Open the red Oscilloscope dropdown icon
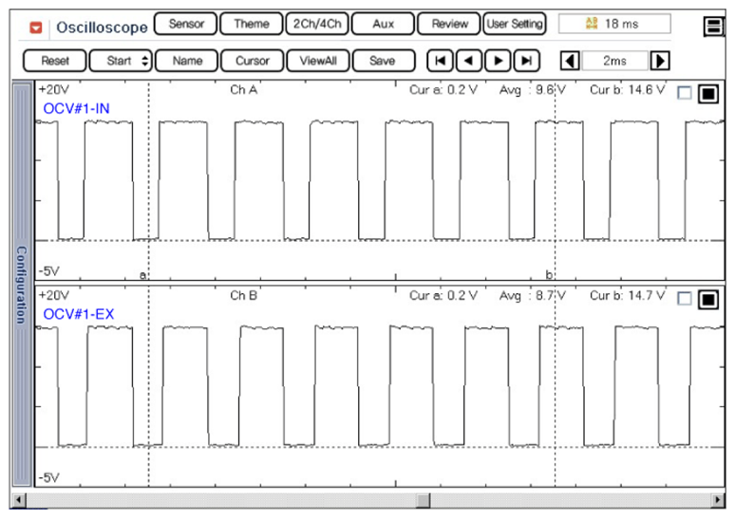The image size is (735, 519). 37,28
